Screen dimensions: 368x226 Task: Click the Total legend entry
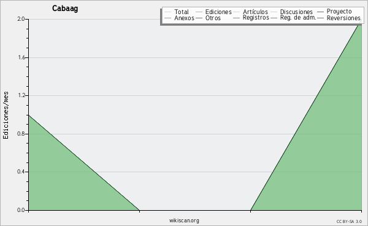point(177,12)
